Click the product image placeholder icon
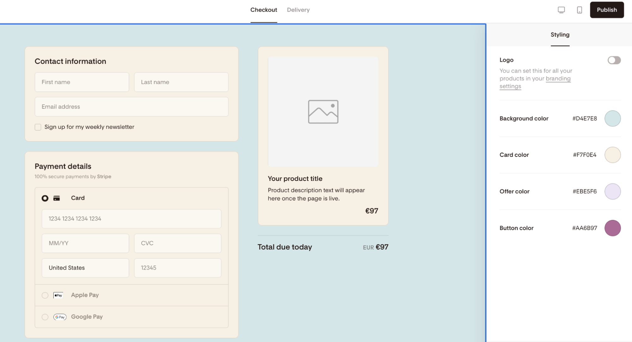 [x=323, y=112]
